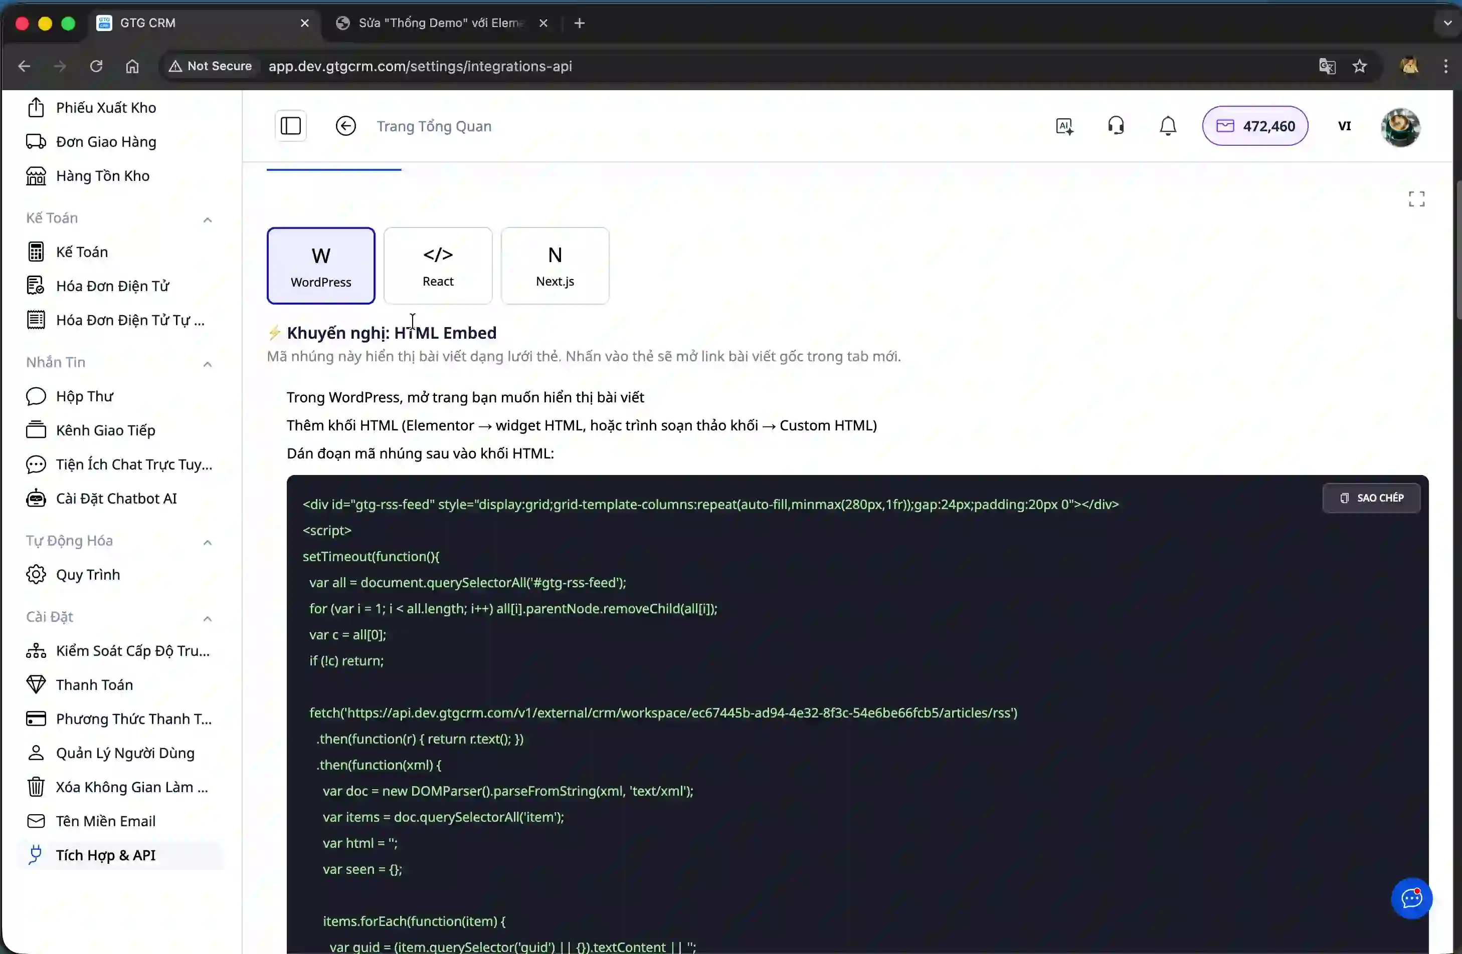Open the 472,460 credits balance button

(1255, 126)
